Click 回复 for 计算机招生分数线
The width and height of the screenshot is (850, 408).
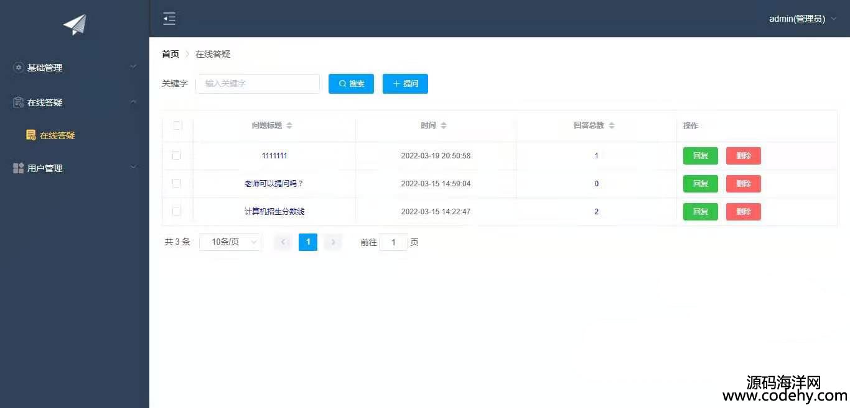coord(701,212)
